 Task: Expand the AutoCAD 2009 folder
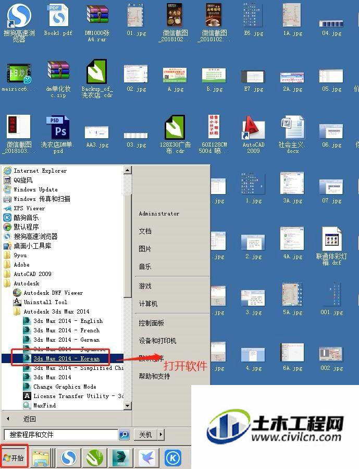point(32,274)
